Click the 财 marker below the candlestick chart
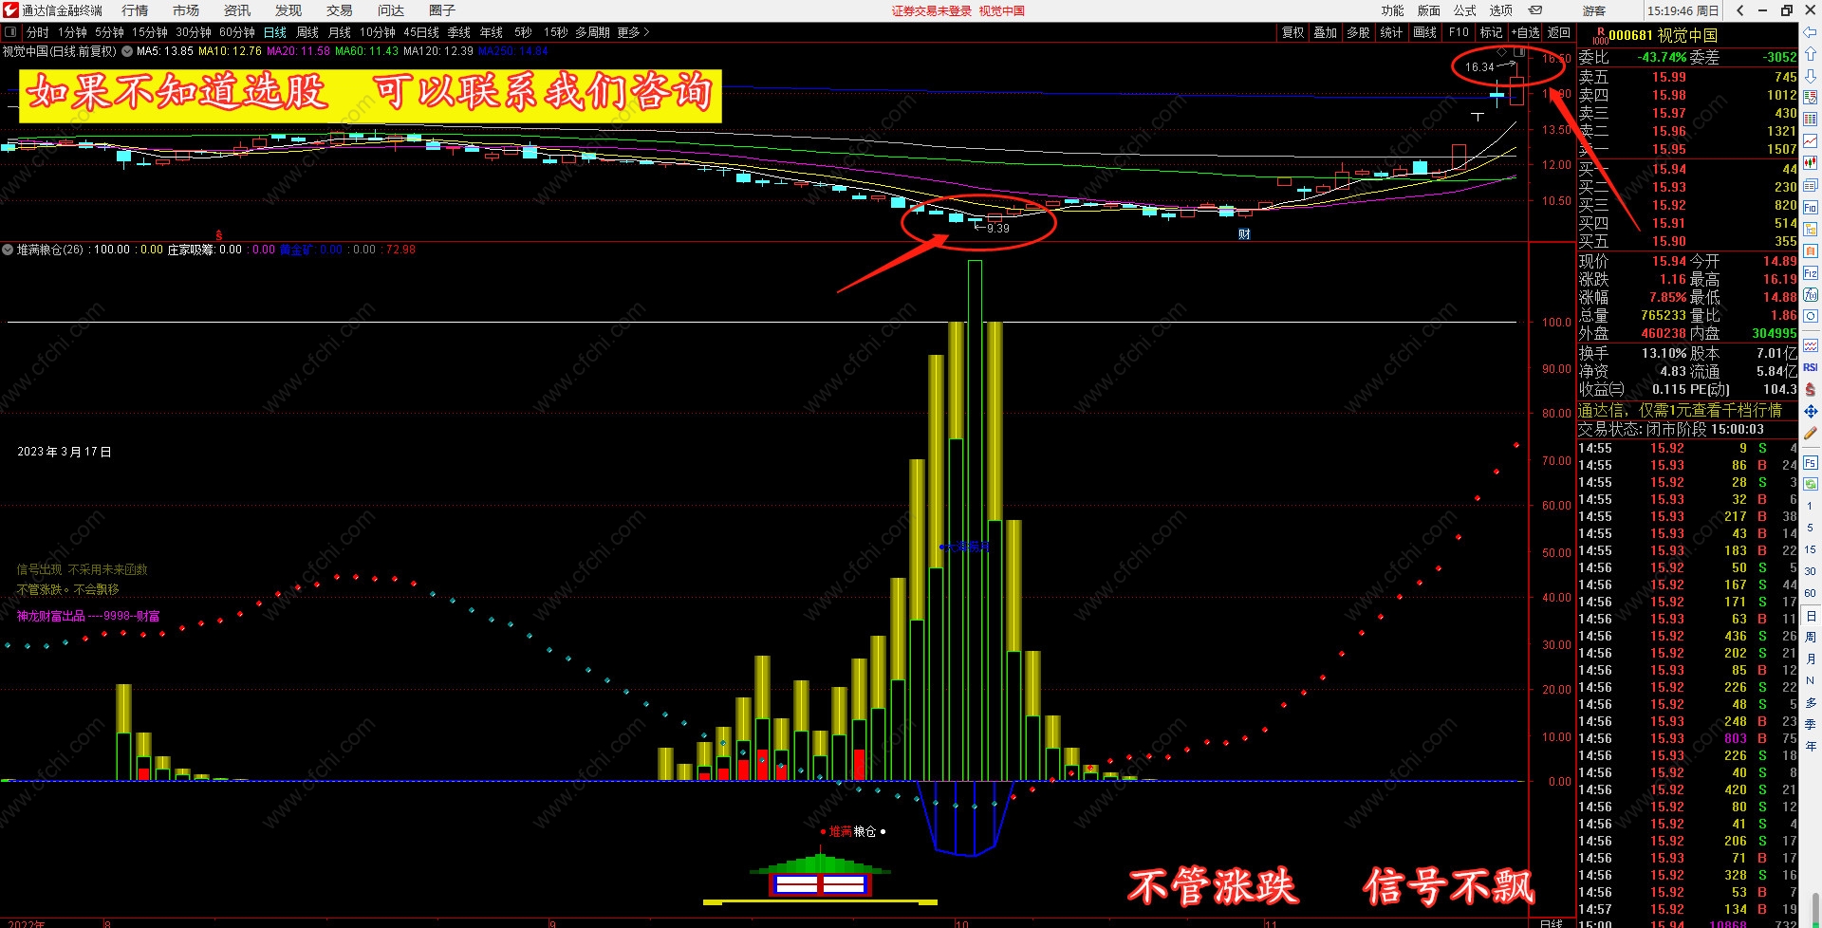Screen dimensions: 1822x928 coord(1244,234)
